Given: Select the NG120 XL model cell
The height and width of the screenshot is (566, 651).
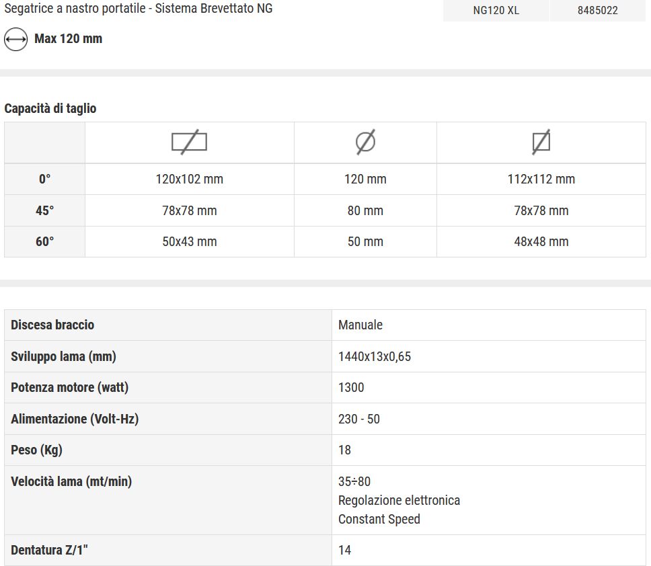Looking at the screenshot, I should 496,11.
